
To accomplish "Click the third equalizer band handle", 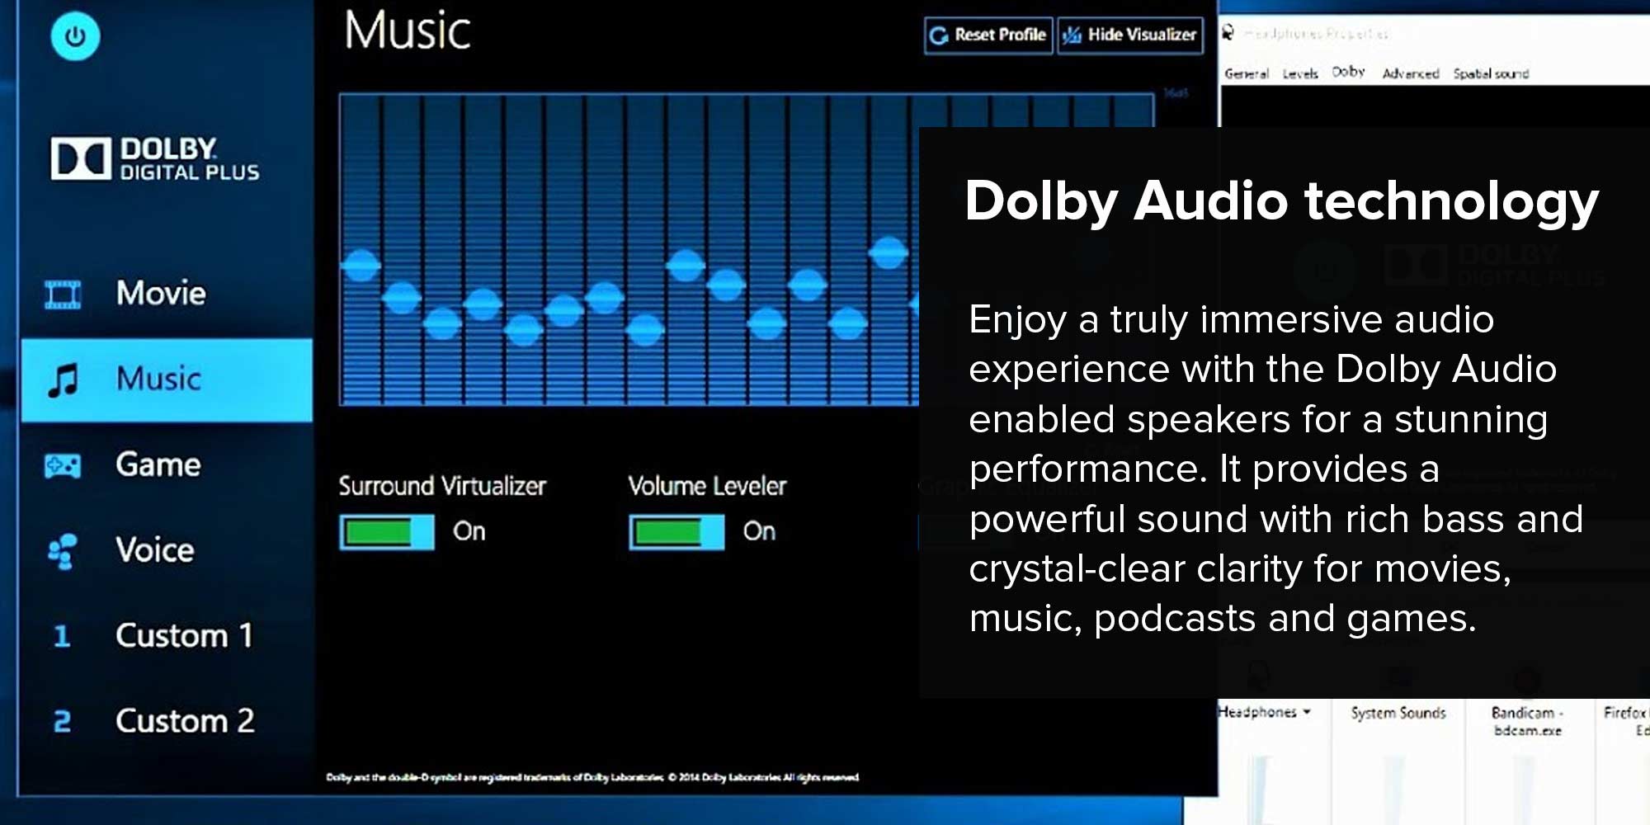I will click(442, 323).
